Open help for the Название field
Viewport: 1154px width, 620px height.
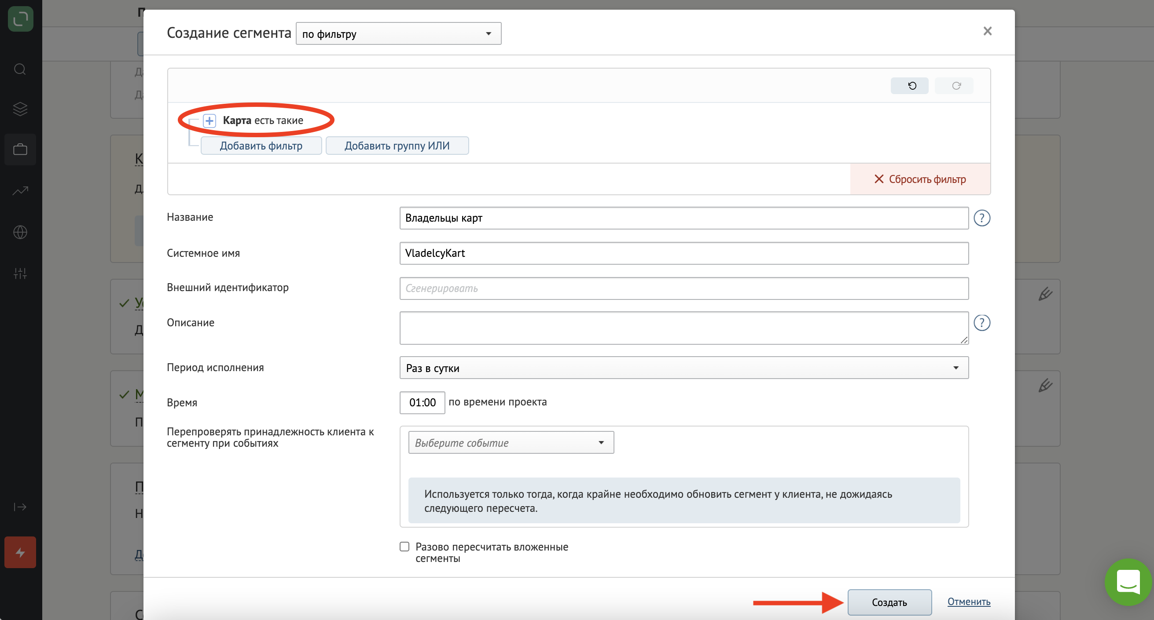pyautogui.click(x=981, y=218)
